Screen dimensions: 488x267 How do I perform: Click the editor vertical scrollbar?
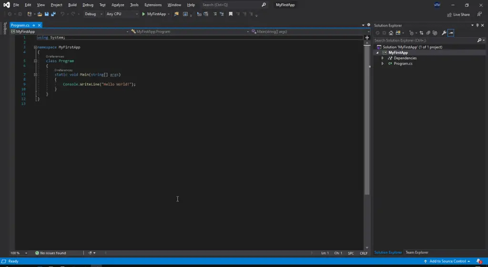click(367, 119)
